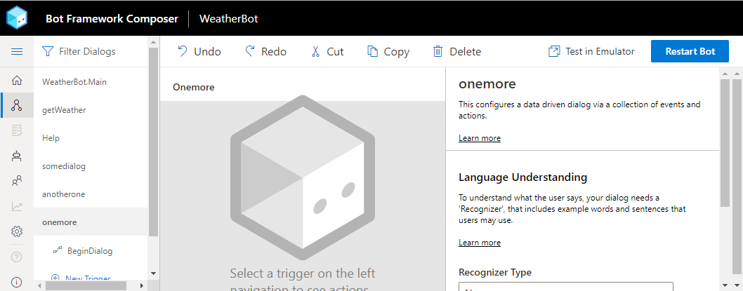743x291 pixels.
Task: Toggle the hamburger navigation menu
Action: [17, 52]
